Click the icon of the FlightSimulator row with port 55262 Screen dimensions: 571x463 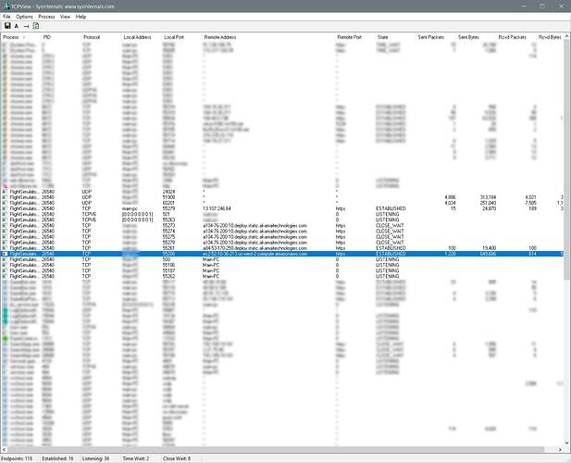coord(5,277)
